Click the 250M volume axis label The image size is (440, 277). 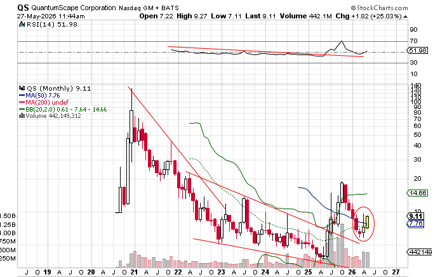click(8, 259)
